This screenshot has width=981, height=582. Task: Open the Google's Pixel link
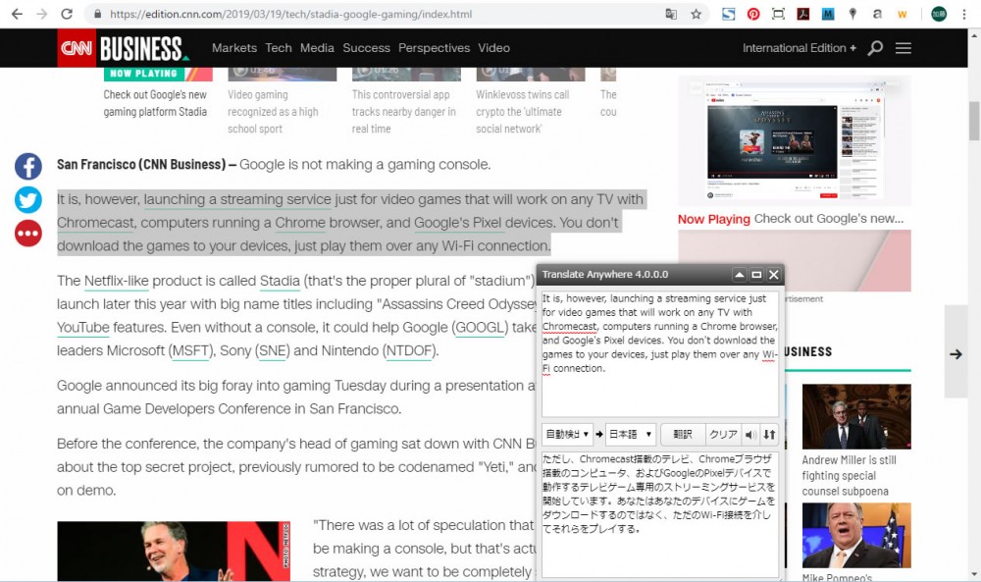(457, 223)
